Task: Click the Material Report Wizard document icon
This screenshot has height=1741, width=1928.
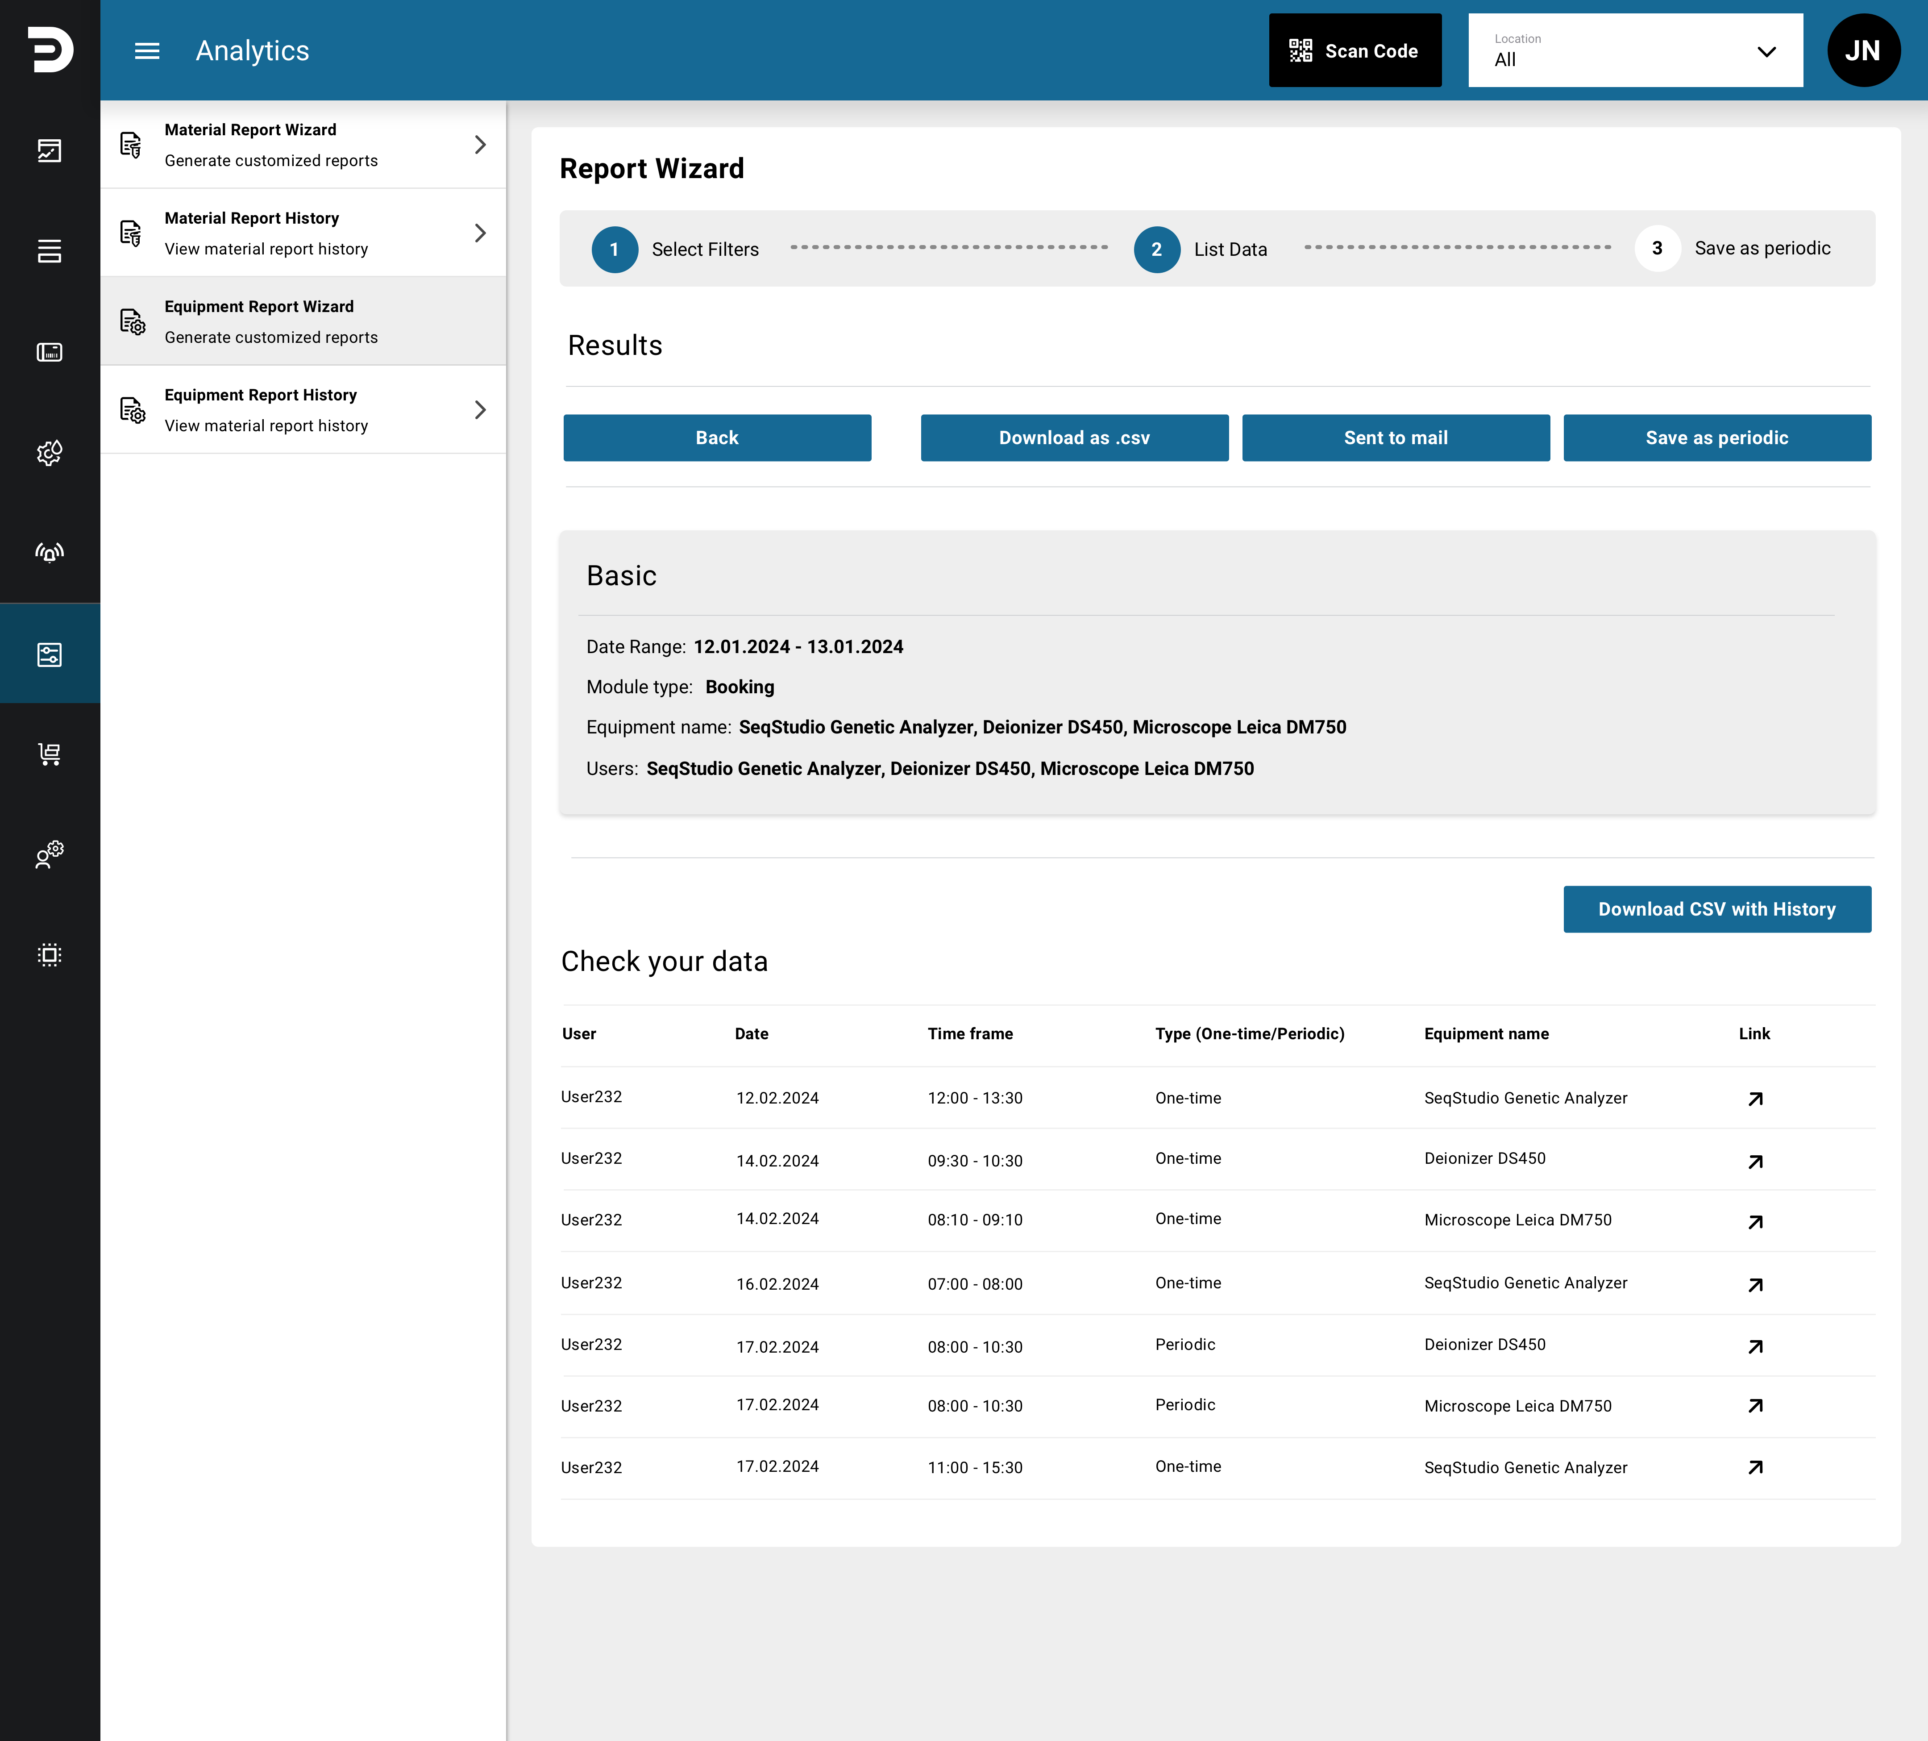Action: tap(131, 145)
